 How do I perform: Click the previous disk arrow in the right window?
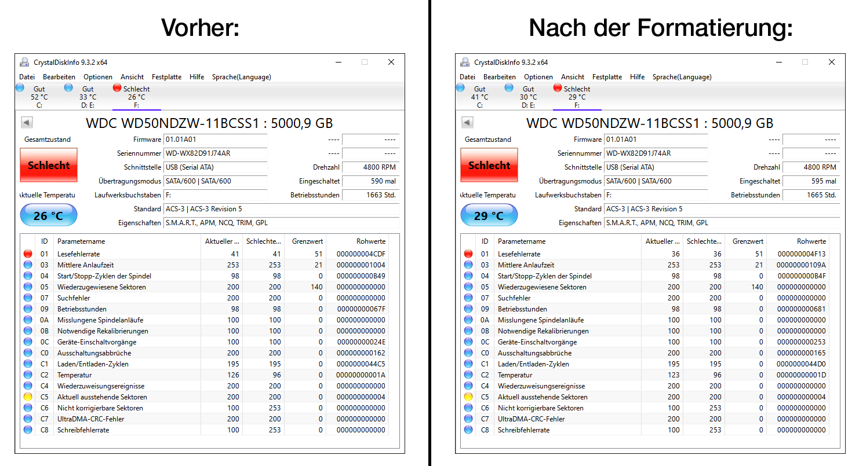click(x=468, y=123)
